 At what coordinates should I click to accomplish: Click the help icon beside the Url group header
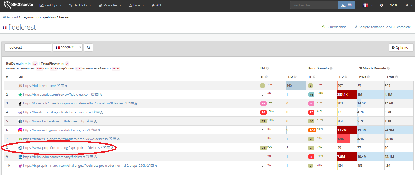point(267,68)
